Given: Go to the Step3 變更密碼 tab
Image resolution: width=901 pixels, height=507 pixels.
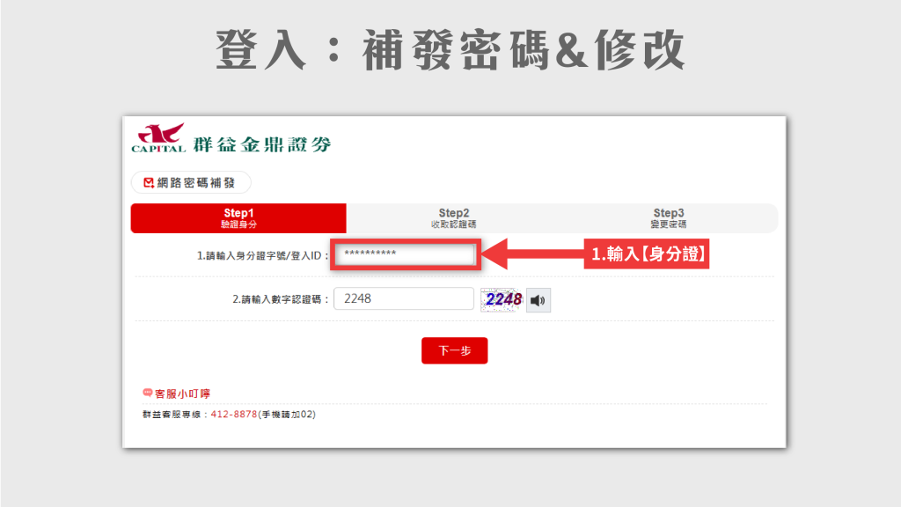Looking at the screenshot, I should (x=668, y=218).
